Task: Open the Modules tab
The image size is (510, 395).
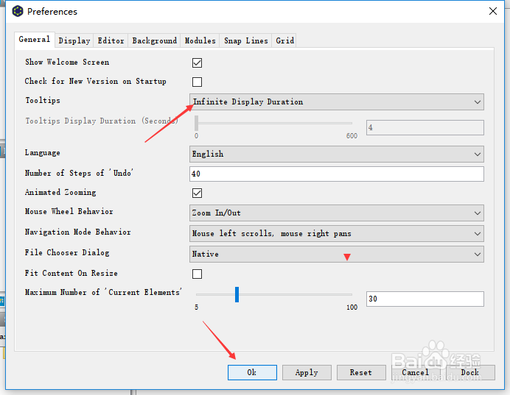Action: tap(200, 40)
